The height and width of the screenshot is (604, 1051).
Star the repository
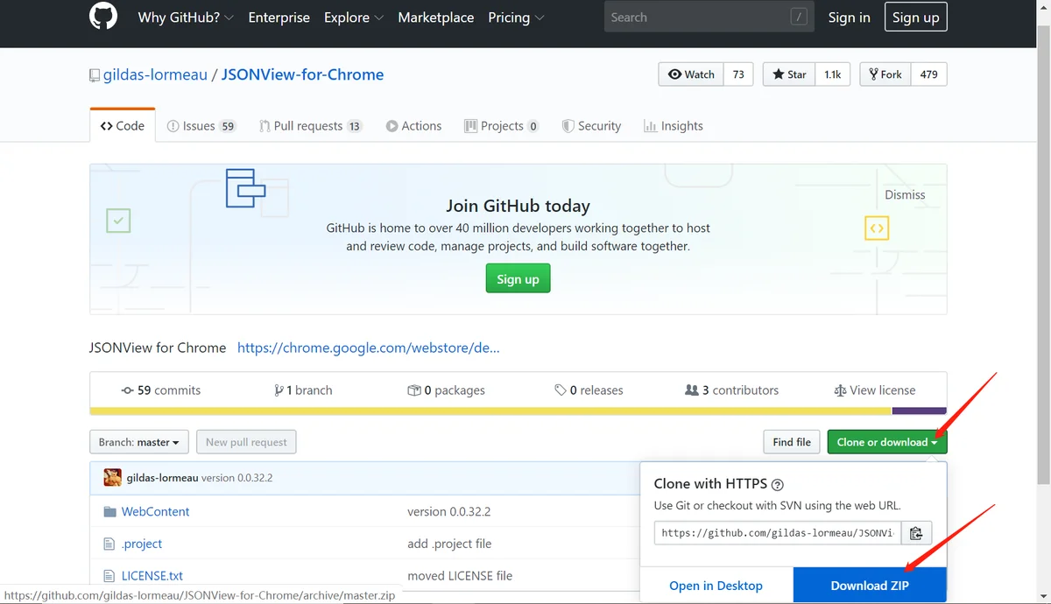tap(789, 74)
